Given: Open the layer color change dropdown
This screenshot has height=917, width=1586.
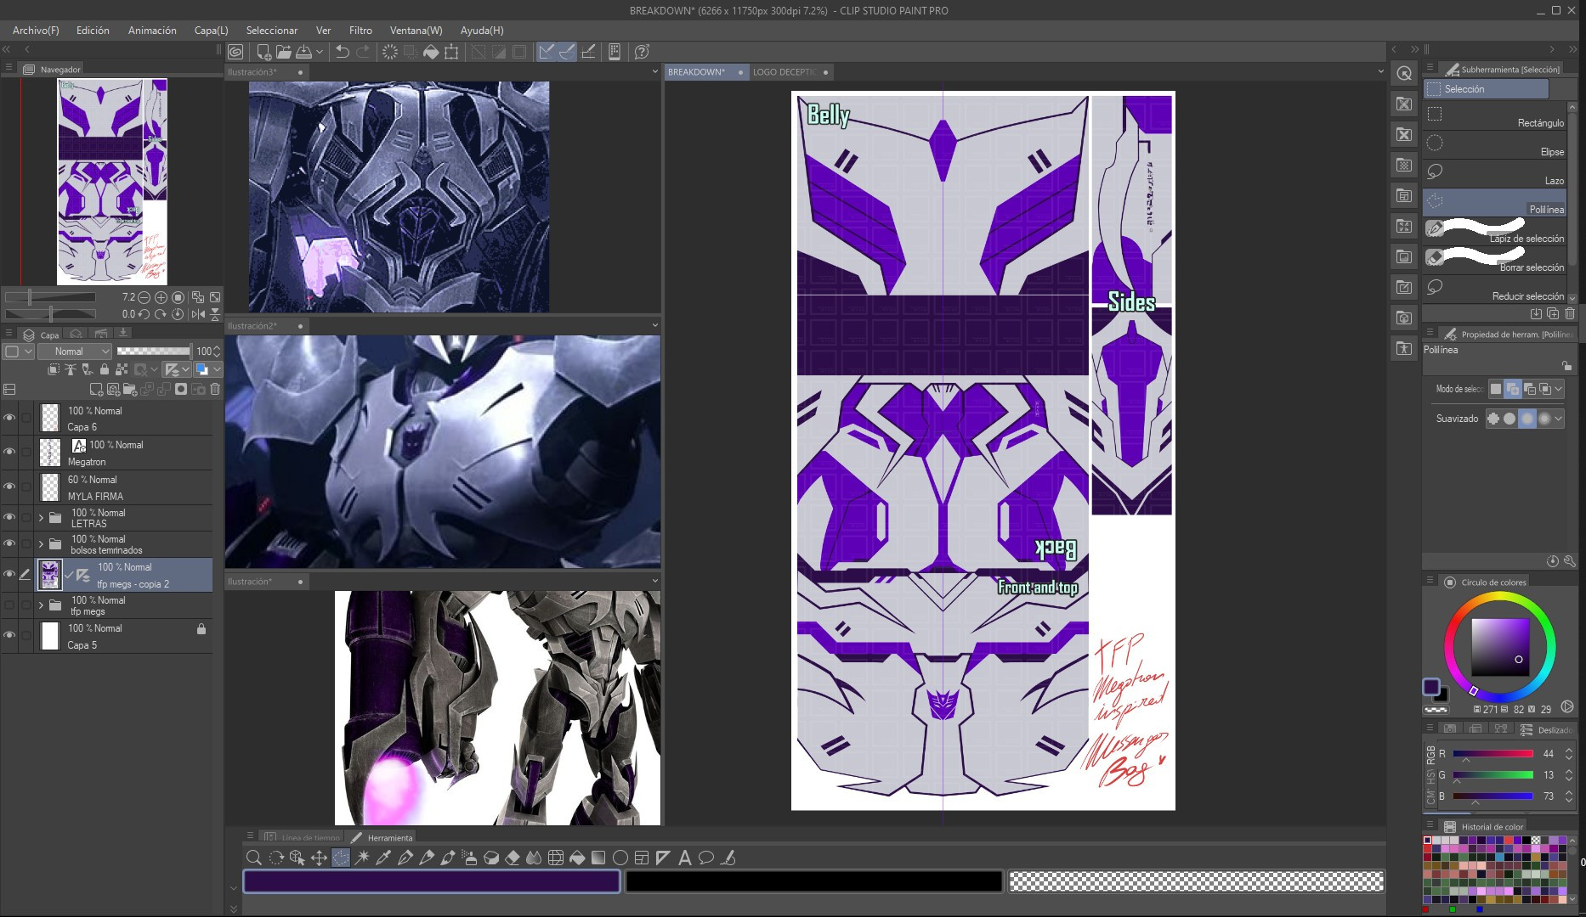Looking at the screenshot, I should pyautogui.click(x=218, y=369).
